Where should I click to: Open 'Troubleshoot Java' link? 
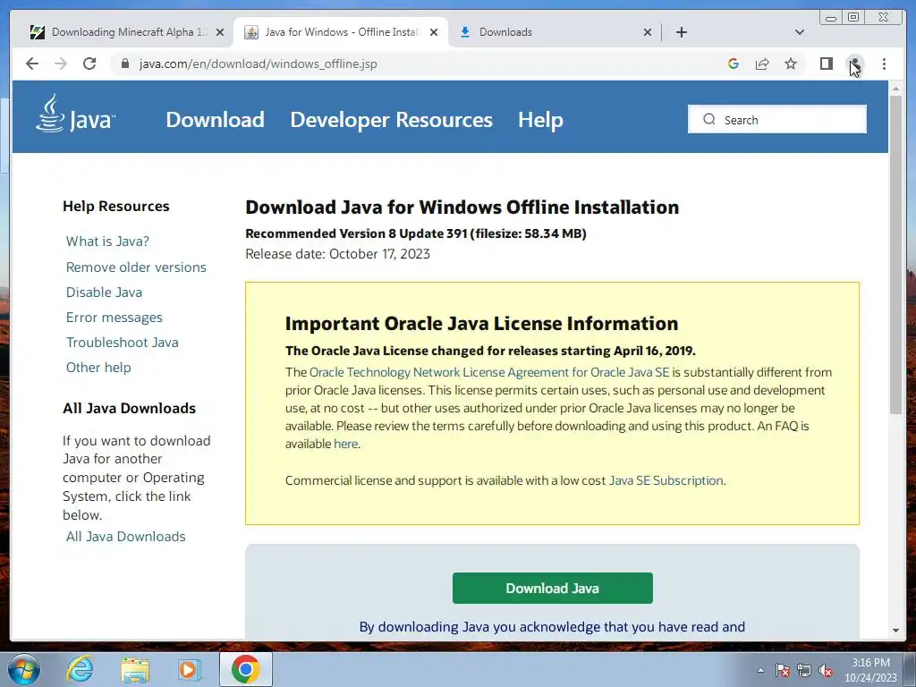point(122,343)
